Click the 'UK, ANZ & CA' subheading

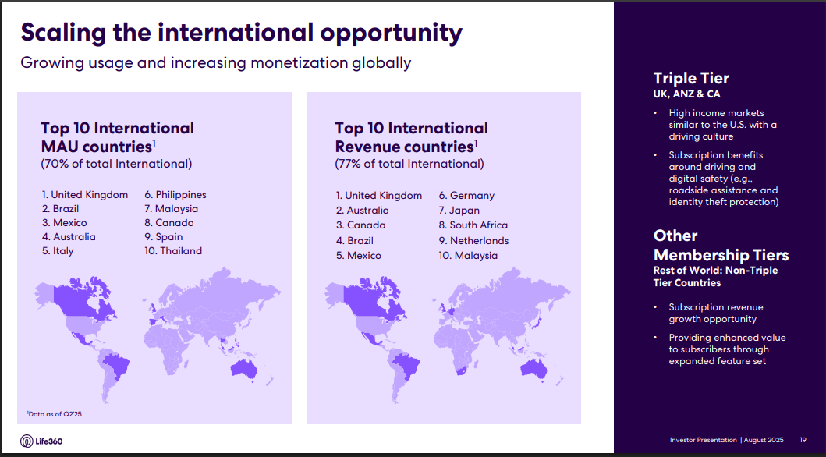point(686,94)
